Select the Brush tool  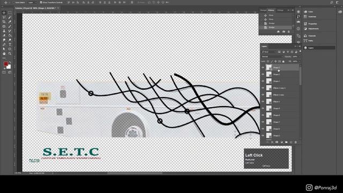[10, 26]
